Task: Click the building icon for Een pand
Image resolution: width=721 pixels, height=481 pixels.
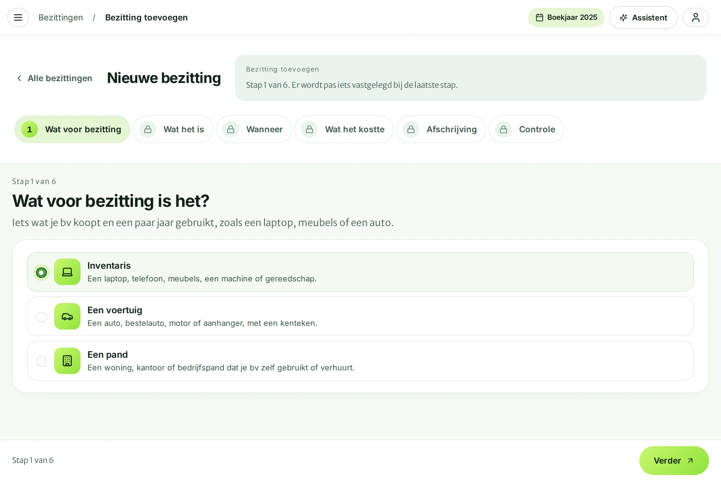Action: (x=67, y=361)
